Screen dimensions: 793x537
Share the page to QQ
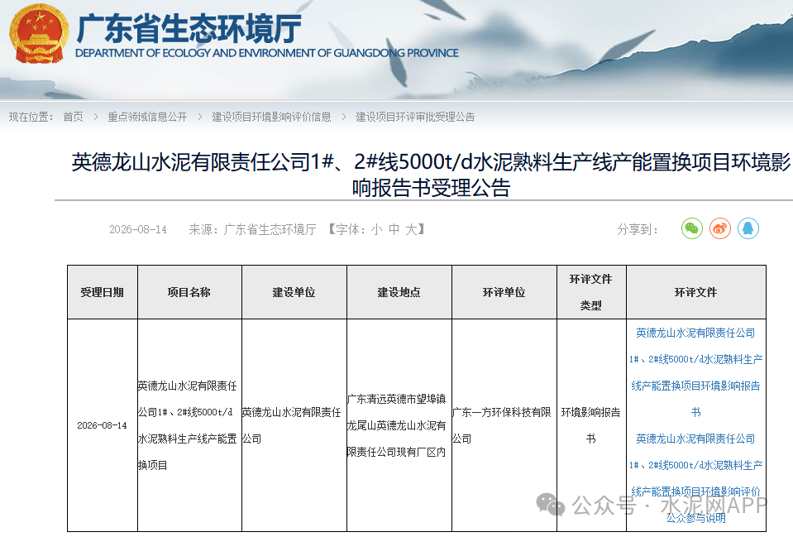[748, 228]
